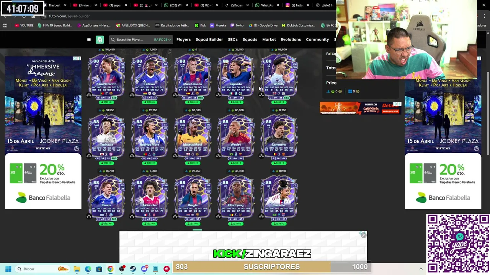Go to the SBCs menu
This screenshot has height=275, width=490.
pyautogui.click(x=233, y=40)
